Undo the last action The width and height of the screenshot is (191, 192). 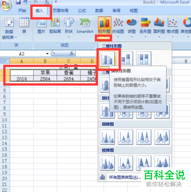point(25,2)
